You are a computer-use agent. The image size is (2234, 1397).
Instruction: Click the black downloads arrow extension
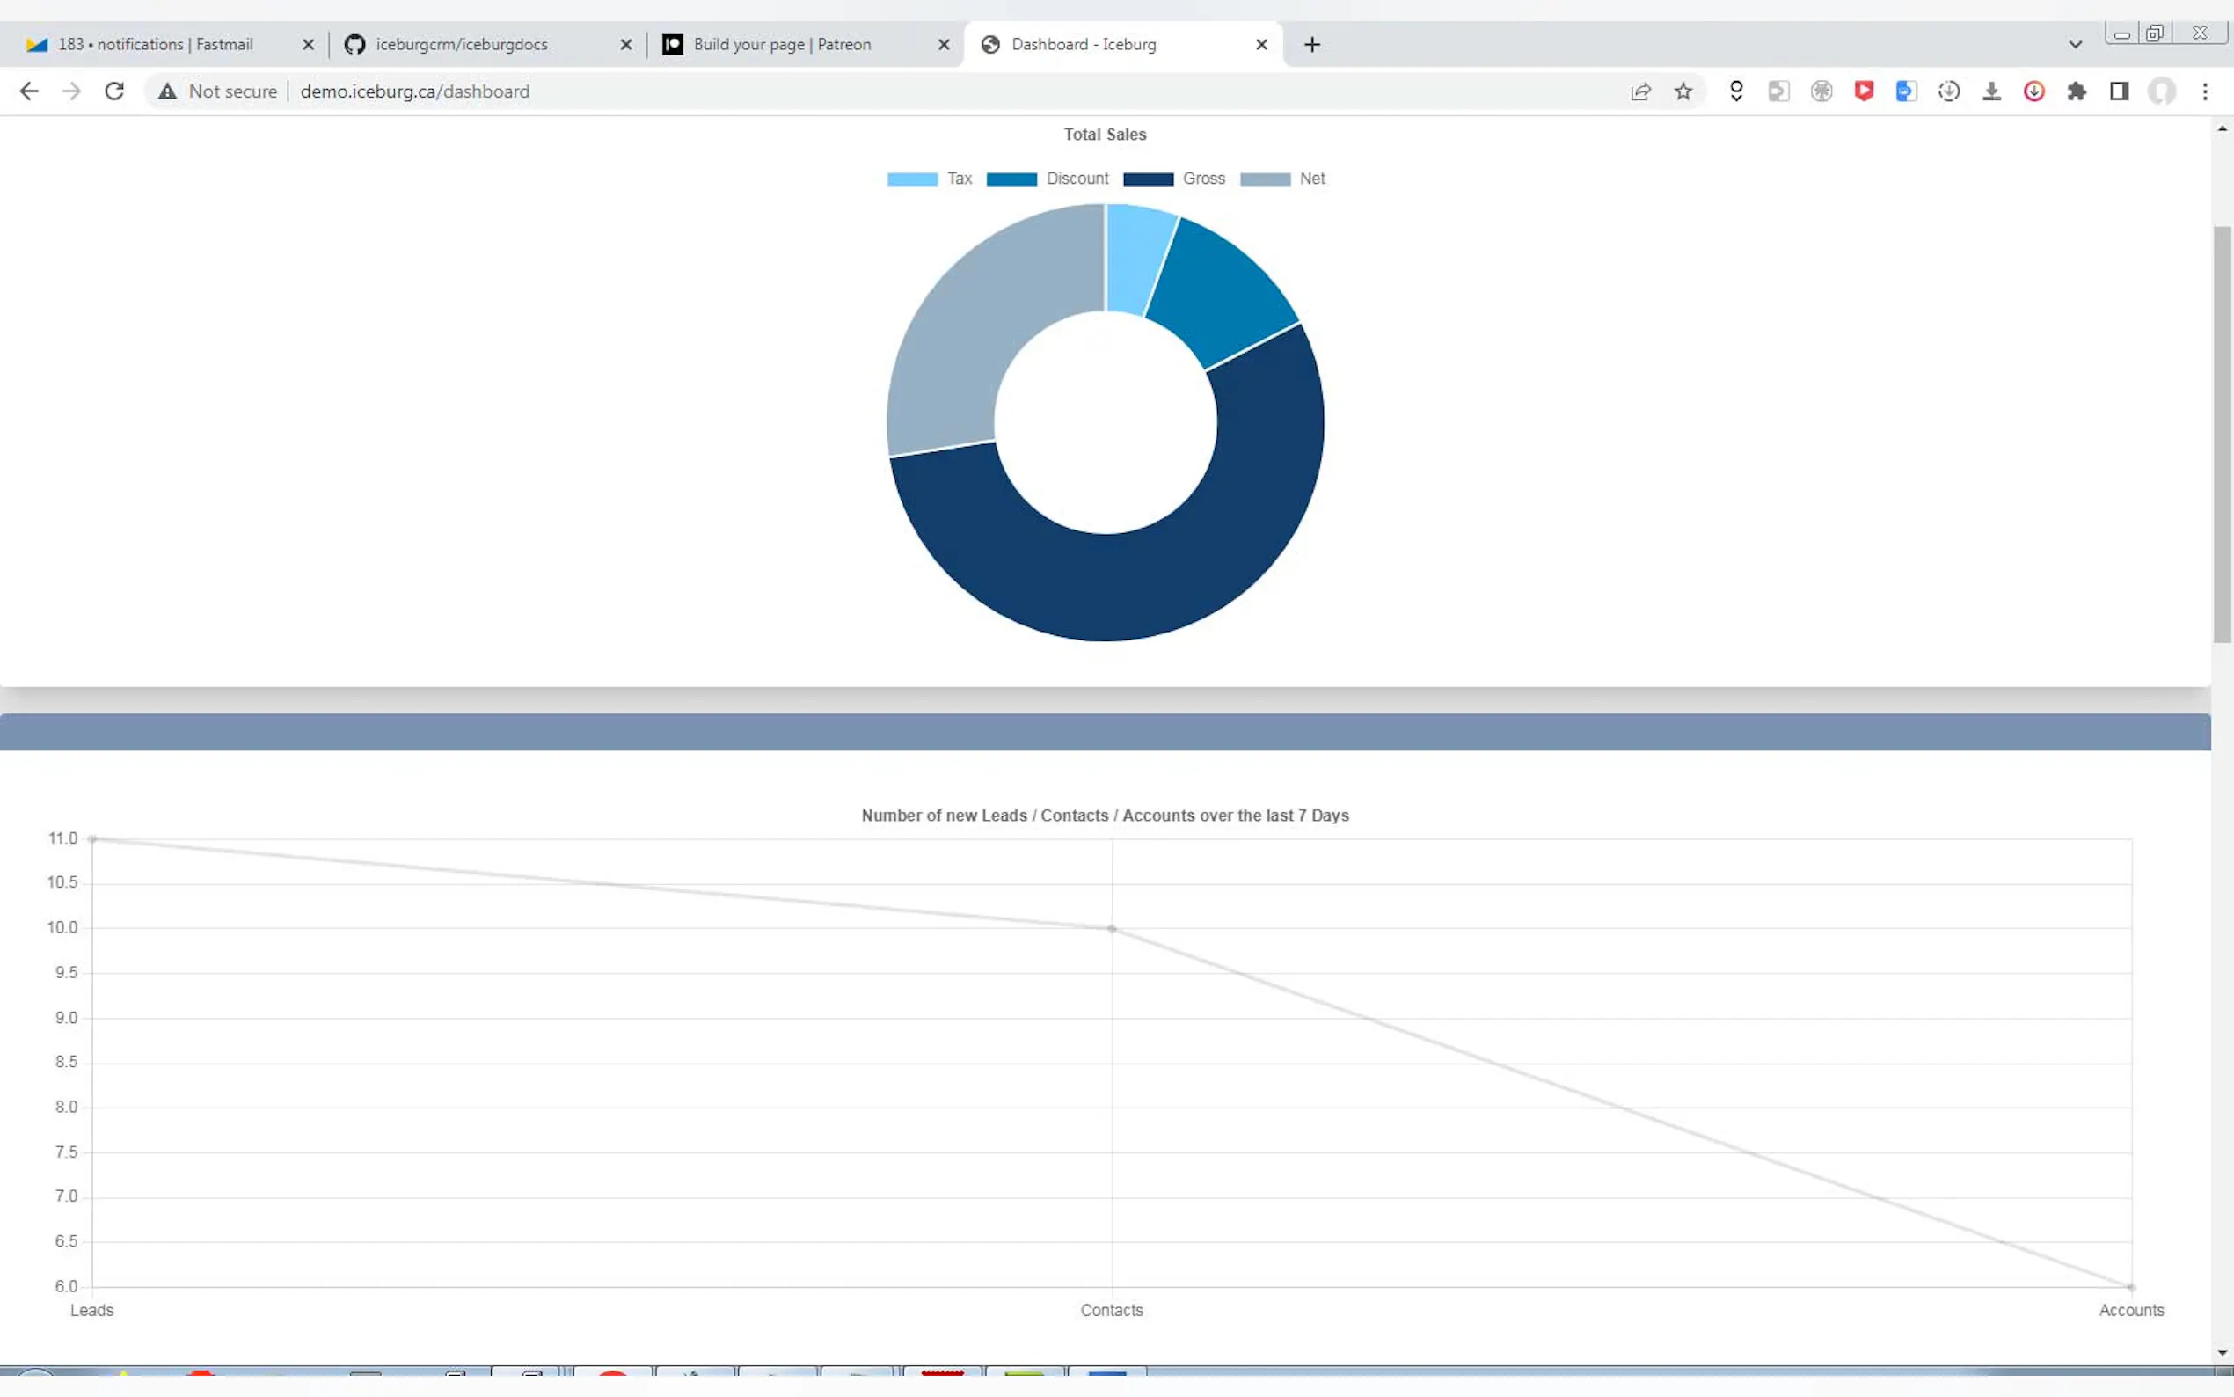pos(1992,91)
